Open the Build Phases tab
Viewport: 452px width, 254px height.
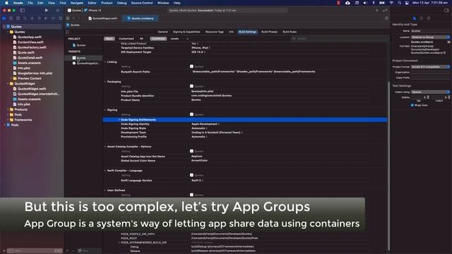(x=269, y=32)
